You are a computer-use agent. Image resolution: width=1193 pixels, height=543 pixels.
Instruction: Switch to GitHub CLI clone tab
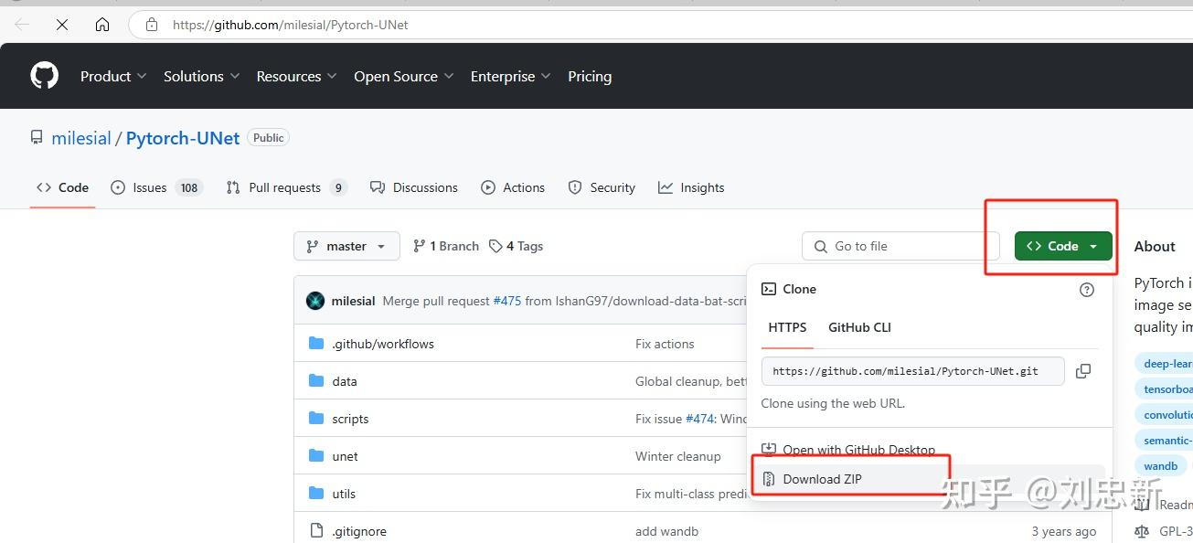(859, 327)
